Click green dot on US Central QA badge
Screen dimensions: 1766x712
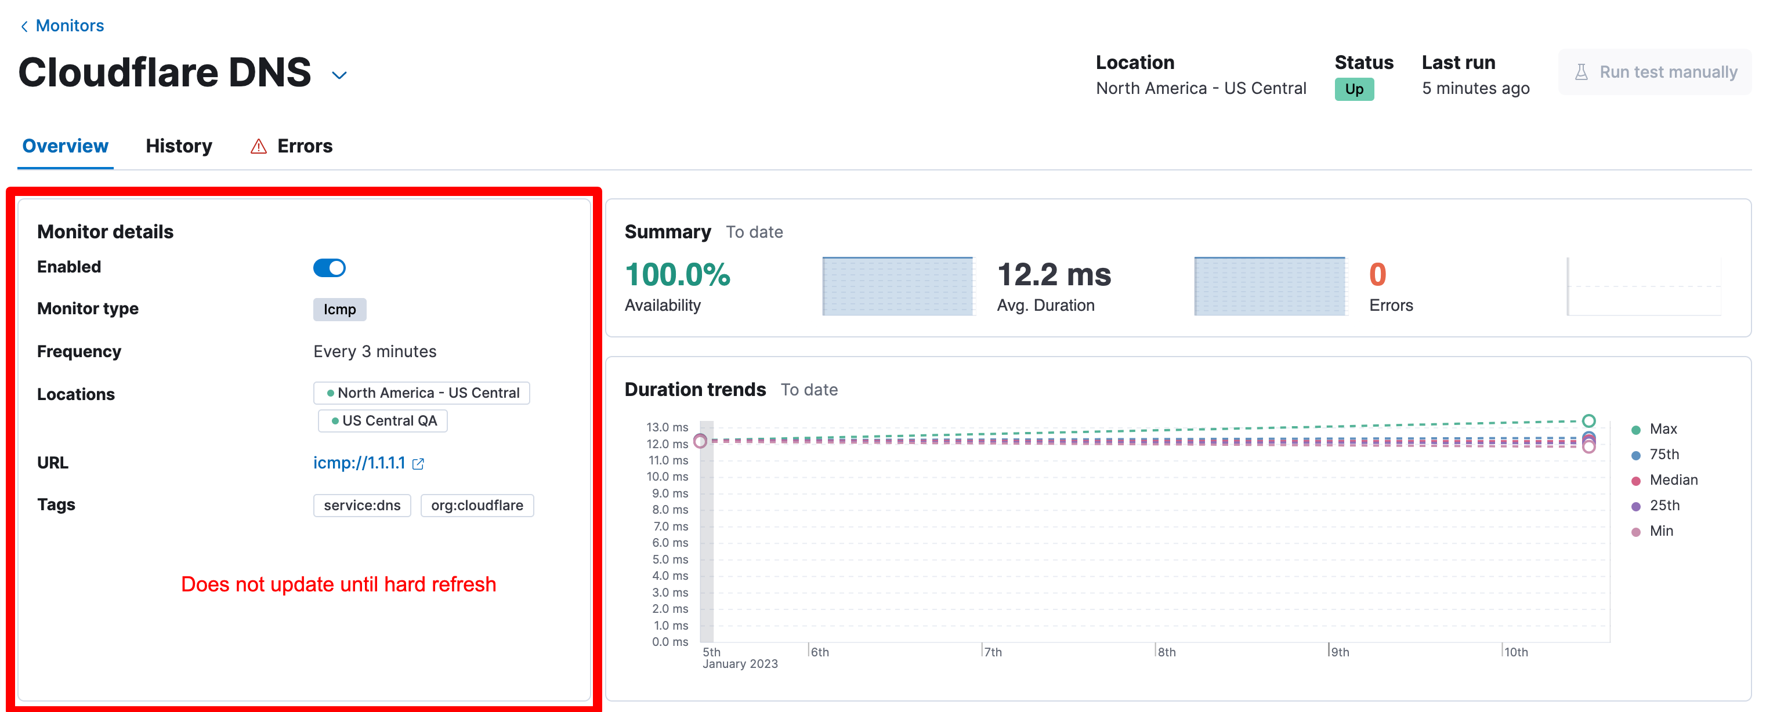[335, 421]
